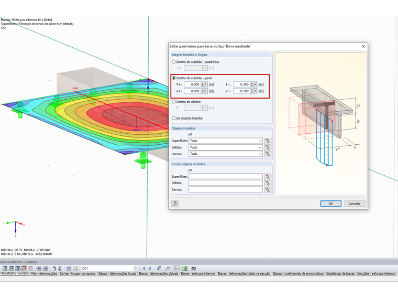Switch to 'Nós - deformações' tab

(45, 274)
